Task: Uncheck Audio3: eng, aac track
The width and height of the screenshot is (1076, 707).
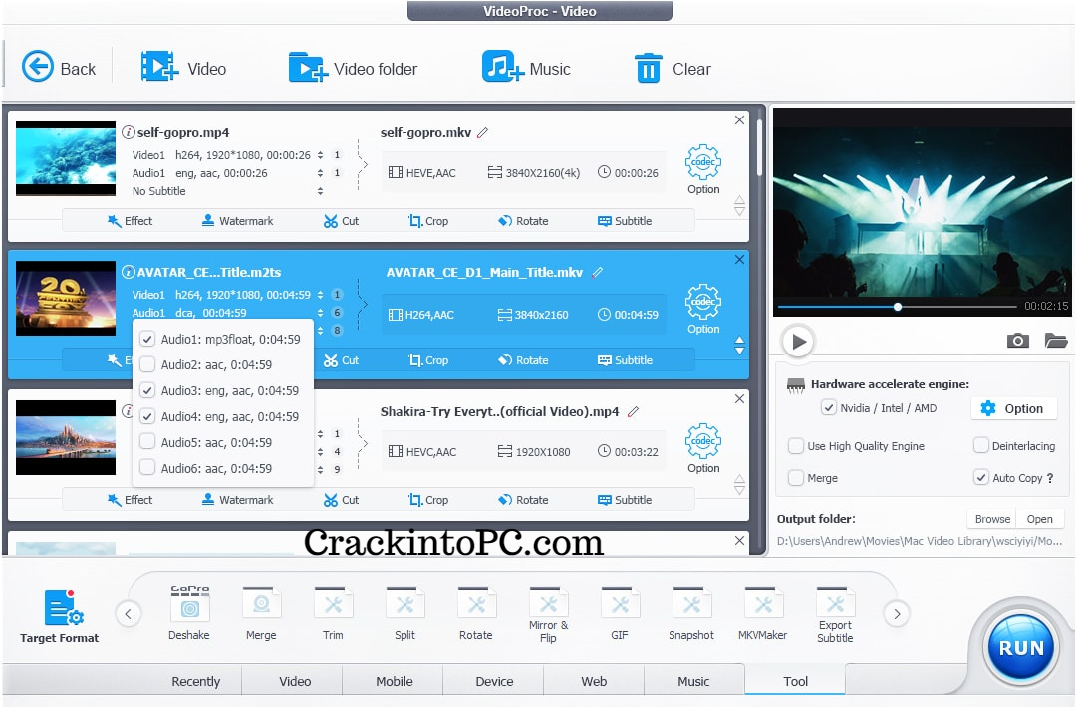Action: (x=146, y=391)
